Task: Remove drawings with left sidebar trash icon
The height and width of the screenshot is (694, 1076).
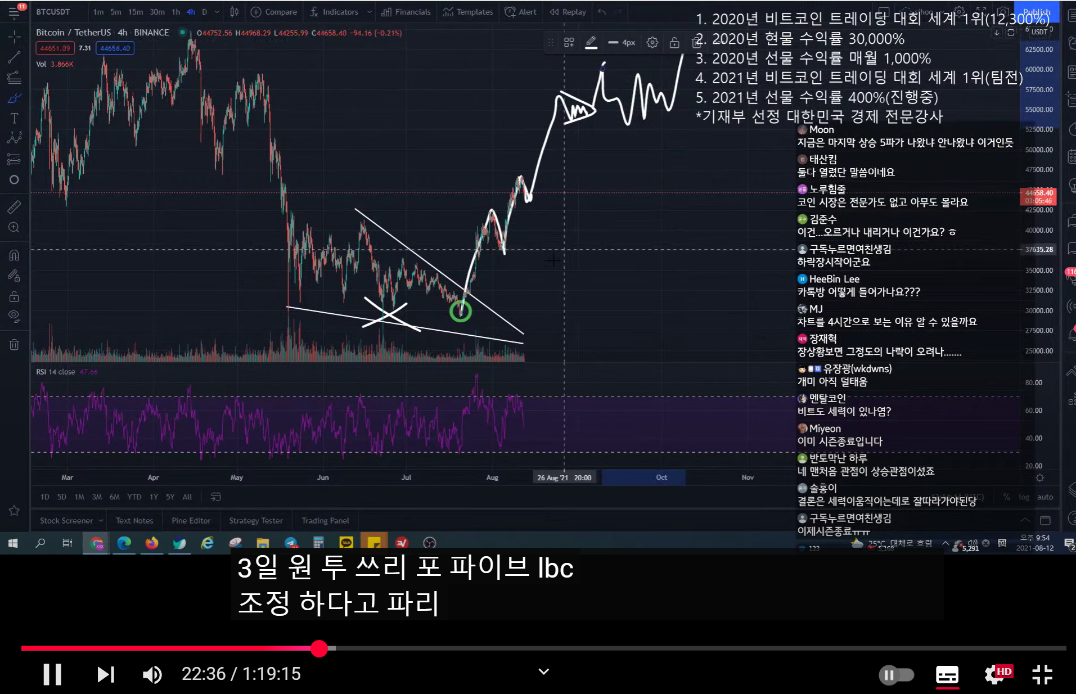Action: (14, 344)
